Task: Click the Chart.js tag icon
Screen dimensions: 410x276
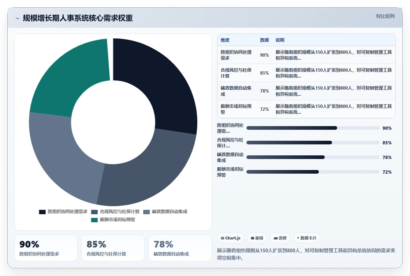Action: tap(223, 238)
